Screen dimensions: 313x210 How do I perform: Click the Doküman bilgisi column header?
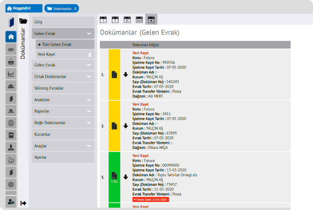(146, 45)
